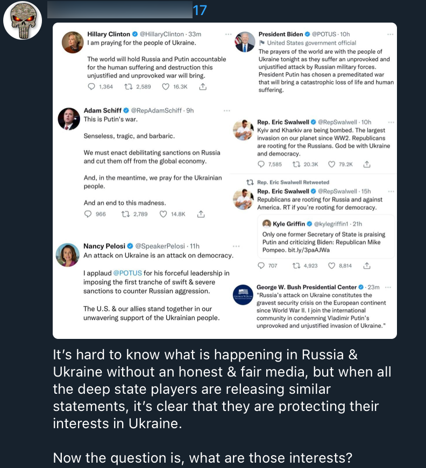426x468 pixels.
Task: Click reply icon on Adam Schiff's tweet
Action: tap(88, 214)
